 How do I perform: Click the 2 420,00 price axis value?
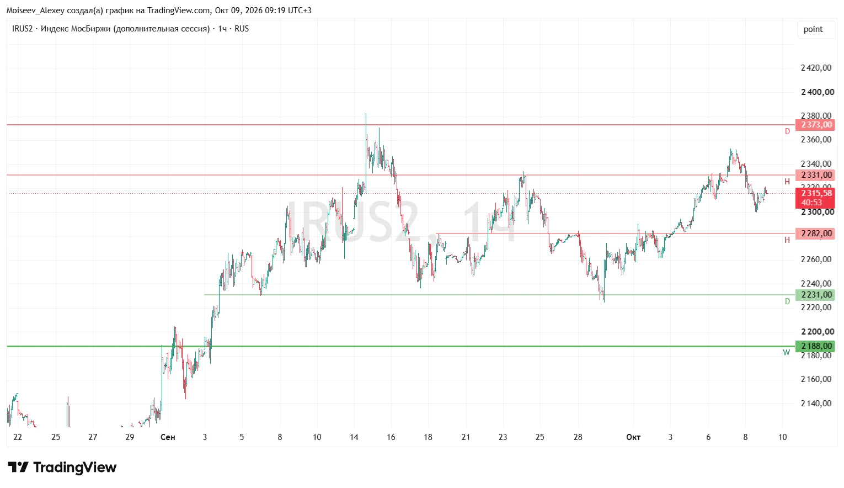[816, 68]
